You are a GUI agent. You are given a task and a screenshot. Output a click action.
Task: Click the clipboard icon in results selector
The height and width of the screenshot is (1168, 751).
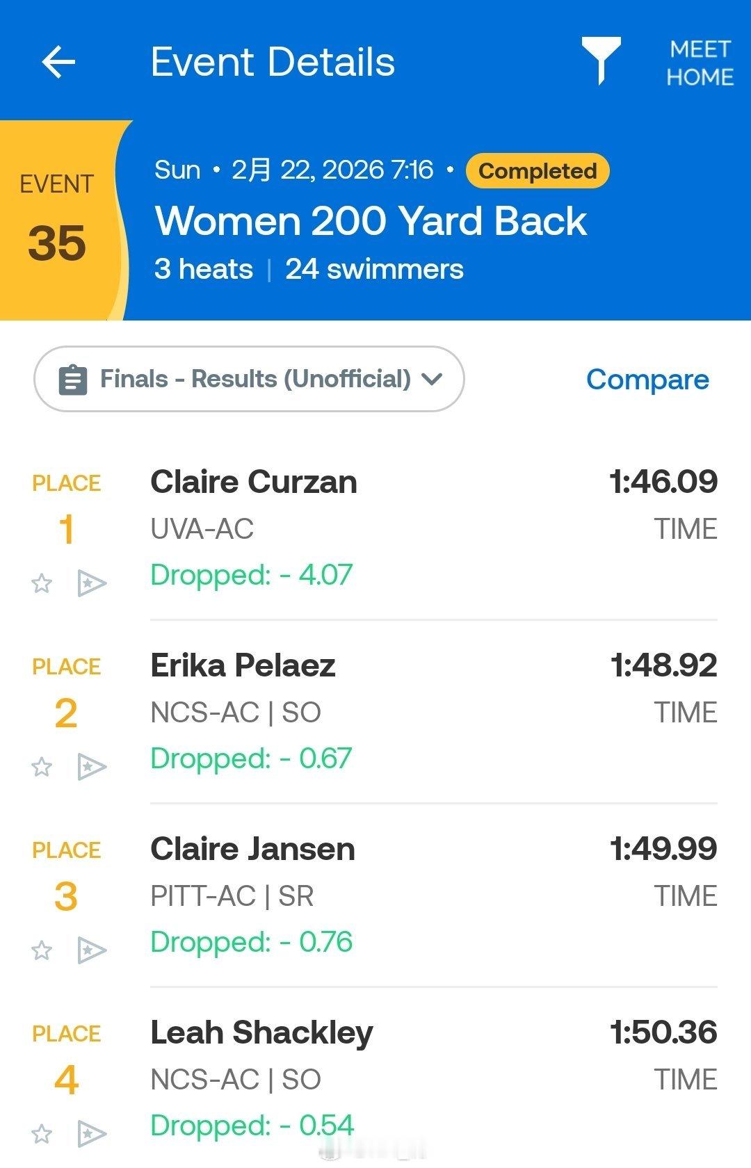73,380
